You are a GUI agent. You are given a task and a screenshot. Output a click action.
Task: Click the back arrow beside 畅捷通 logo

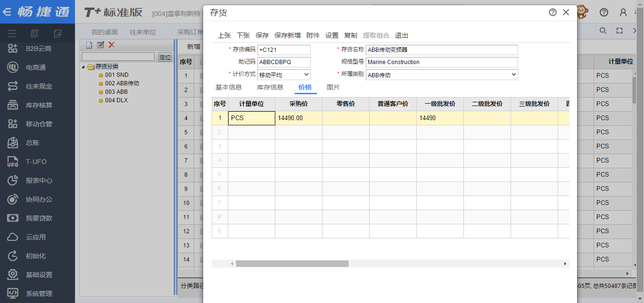point(7,12)
